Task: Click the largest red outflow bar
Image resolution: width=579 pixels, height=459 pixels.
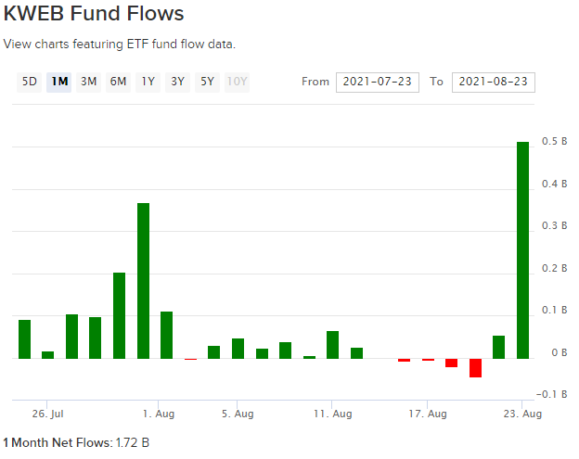Action: click(475, 368)
